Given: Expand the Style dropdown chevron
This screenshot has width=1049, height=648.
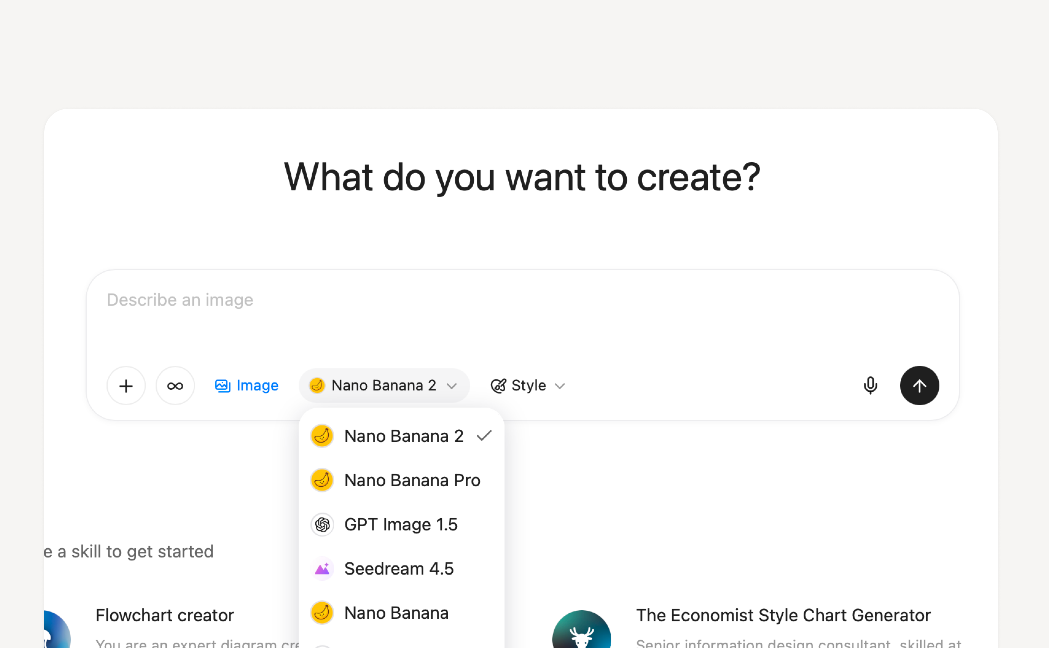Looking at the screenshot, I should click(559, 386).
